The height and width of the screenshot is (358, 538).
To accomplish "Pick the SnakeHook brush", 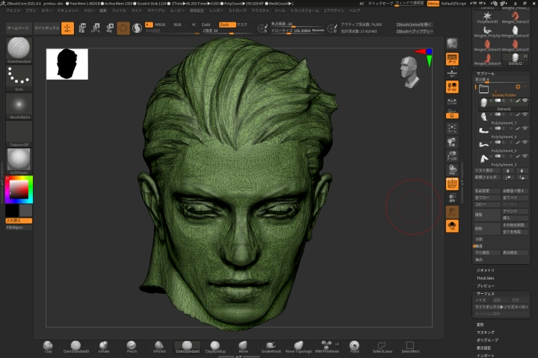I will (271, 347).
